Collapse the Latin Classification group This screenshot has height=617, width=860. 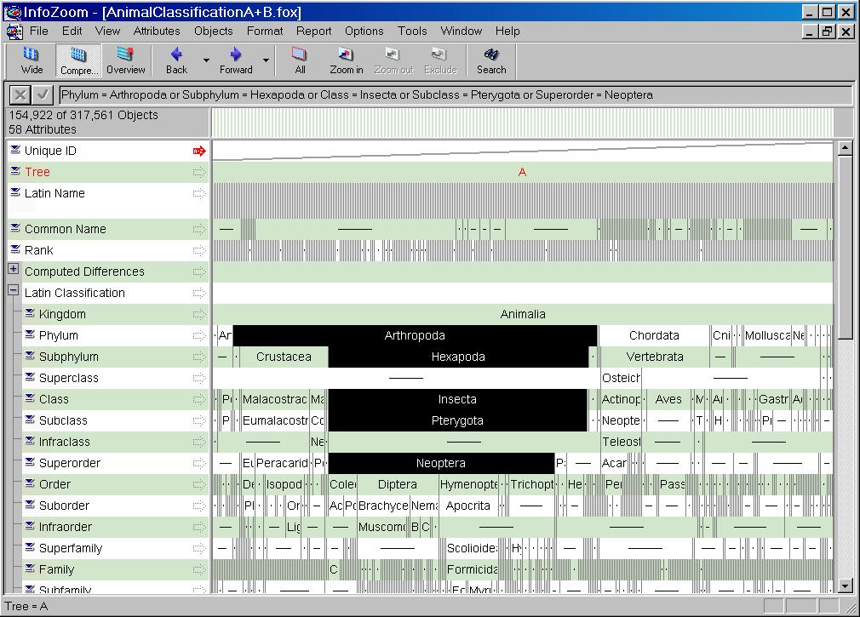coord(14,290)
